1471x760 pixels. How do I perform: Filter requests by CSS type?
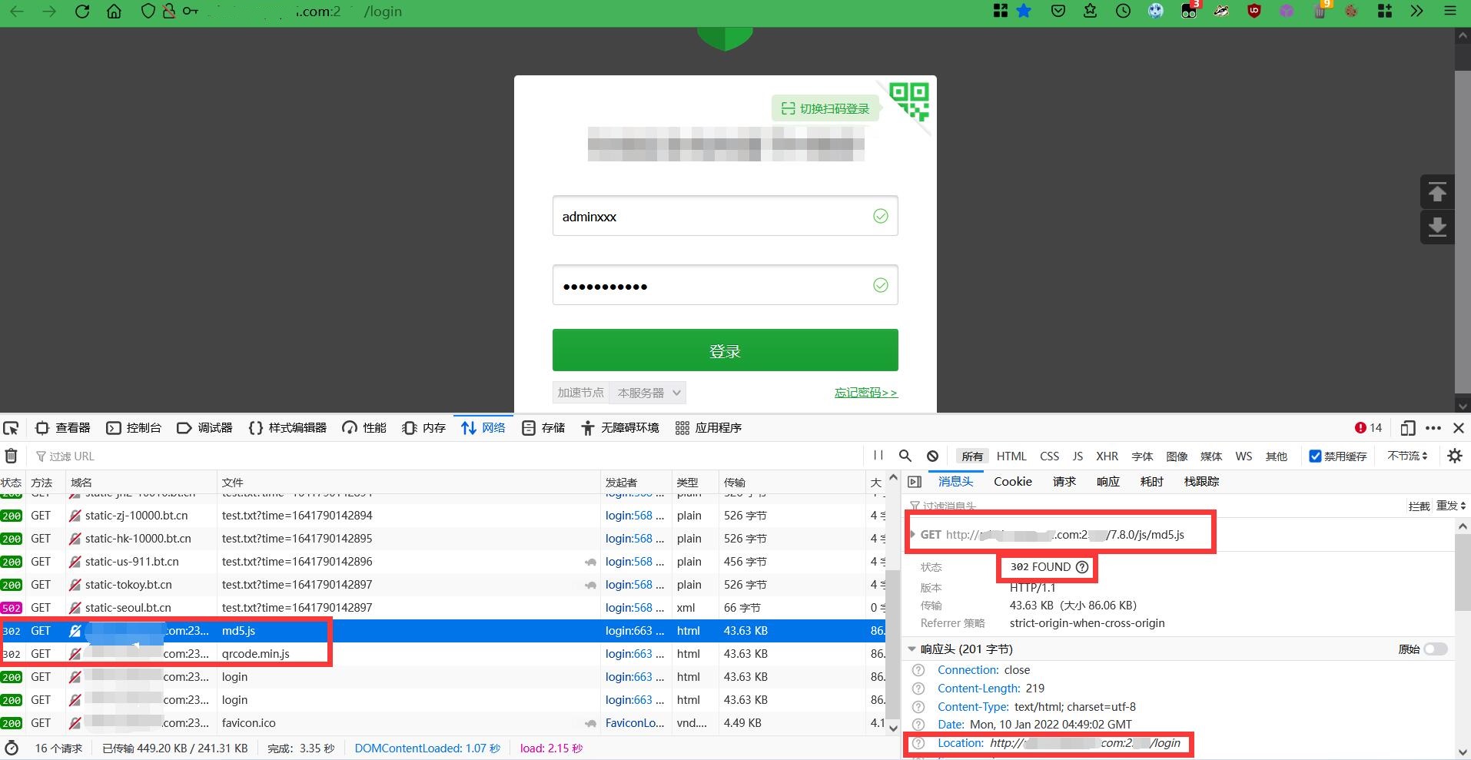click(x=1050, y=456)
